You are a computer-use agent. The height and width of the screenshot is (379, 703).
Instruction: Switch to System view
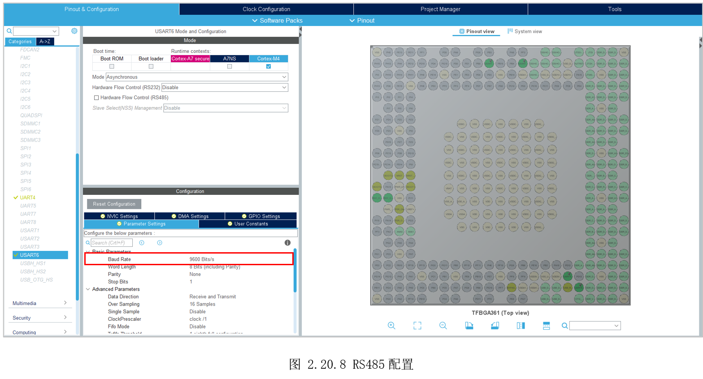click(525, 31)
